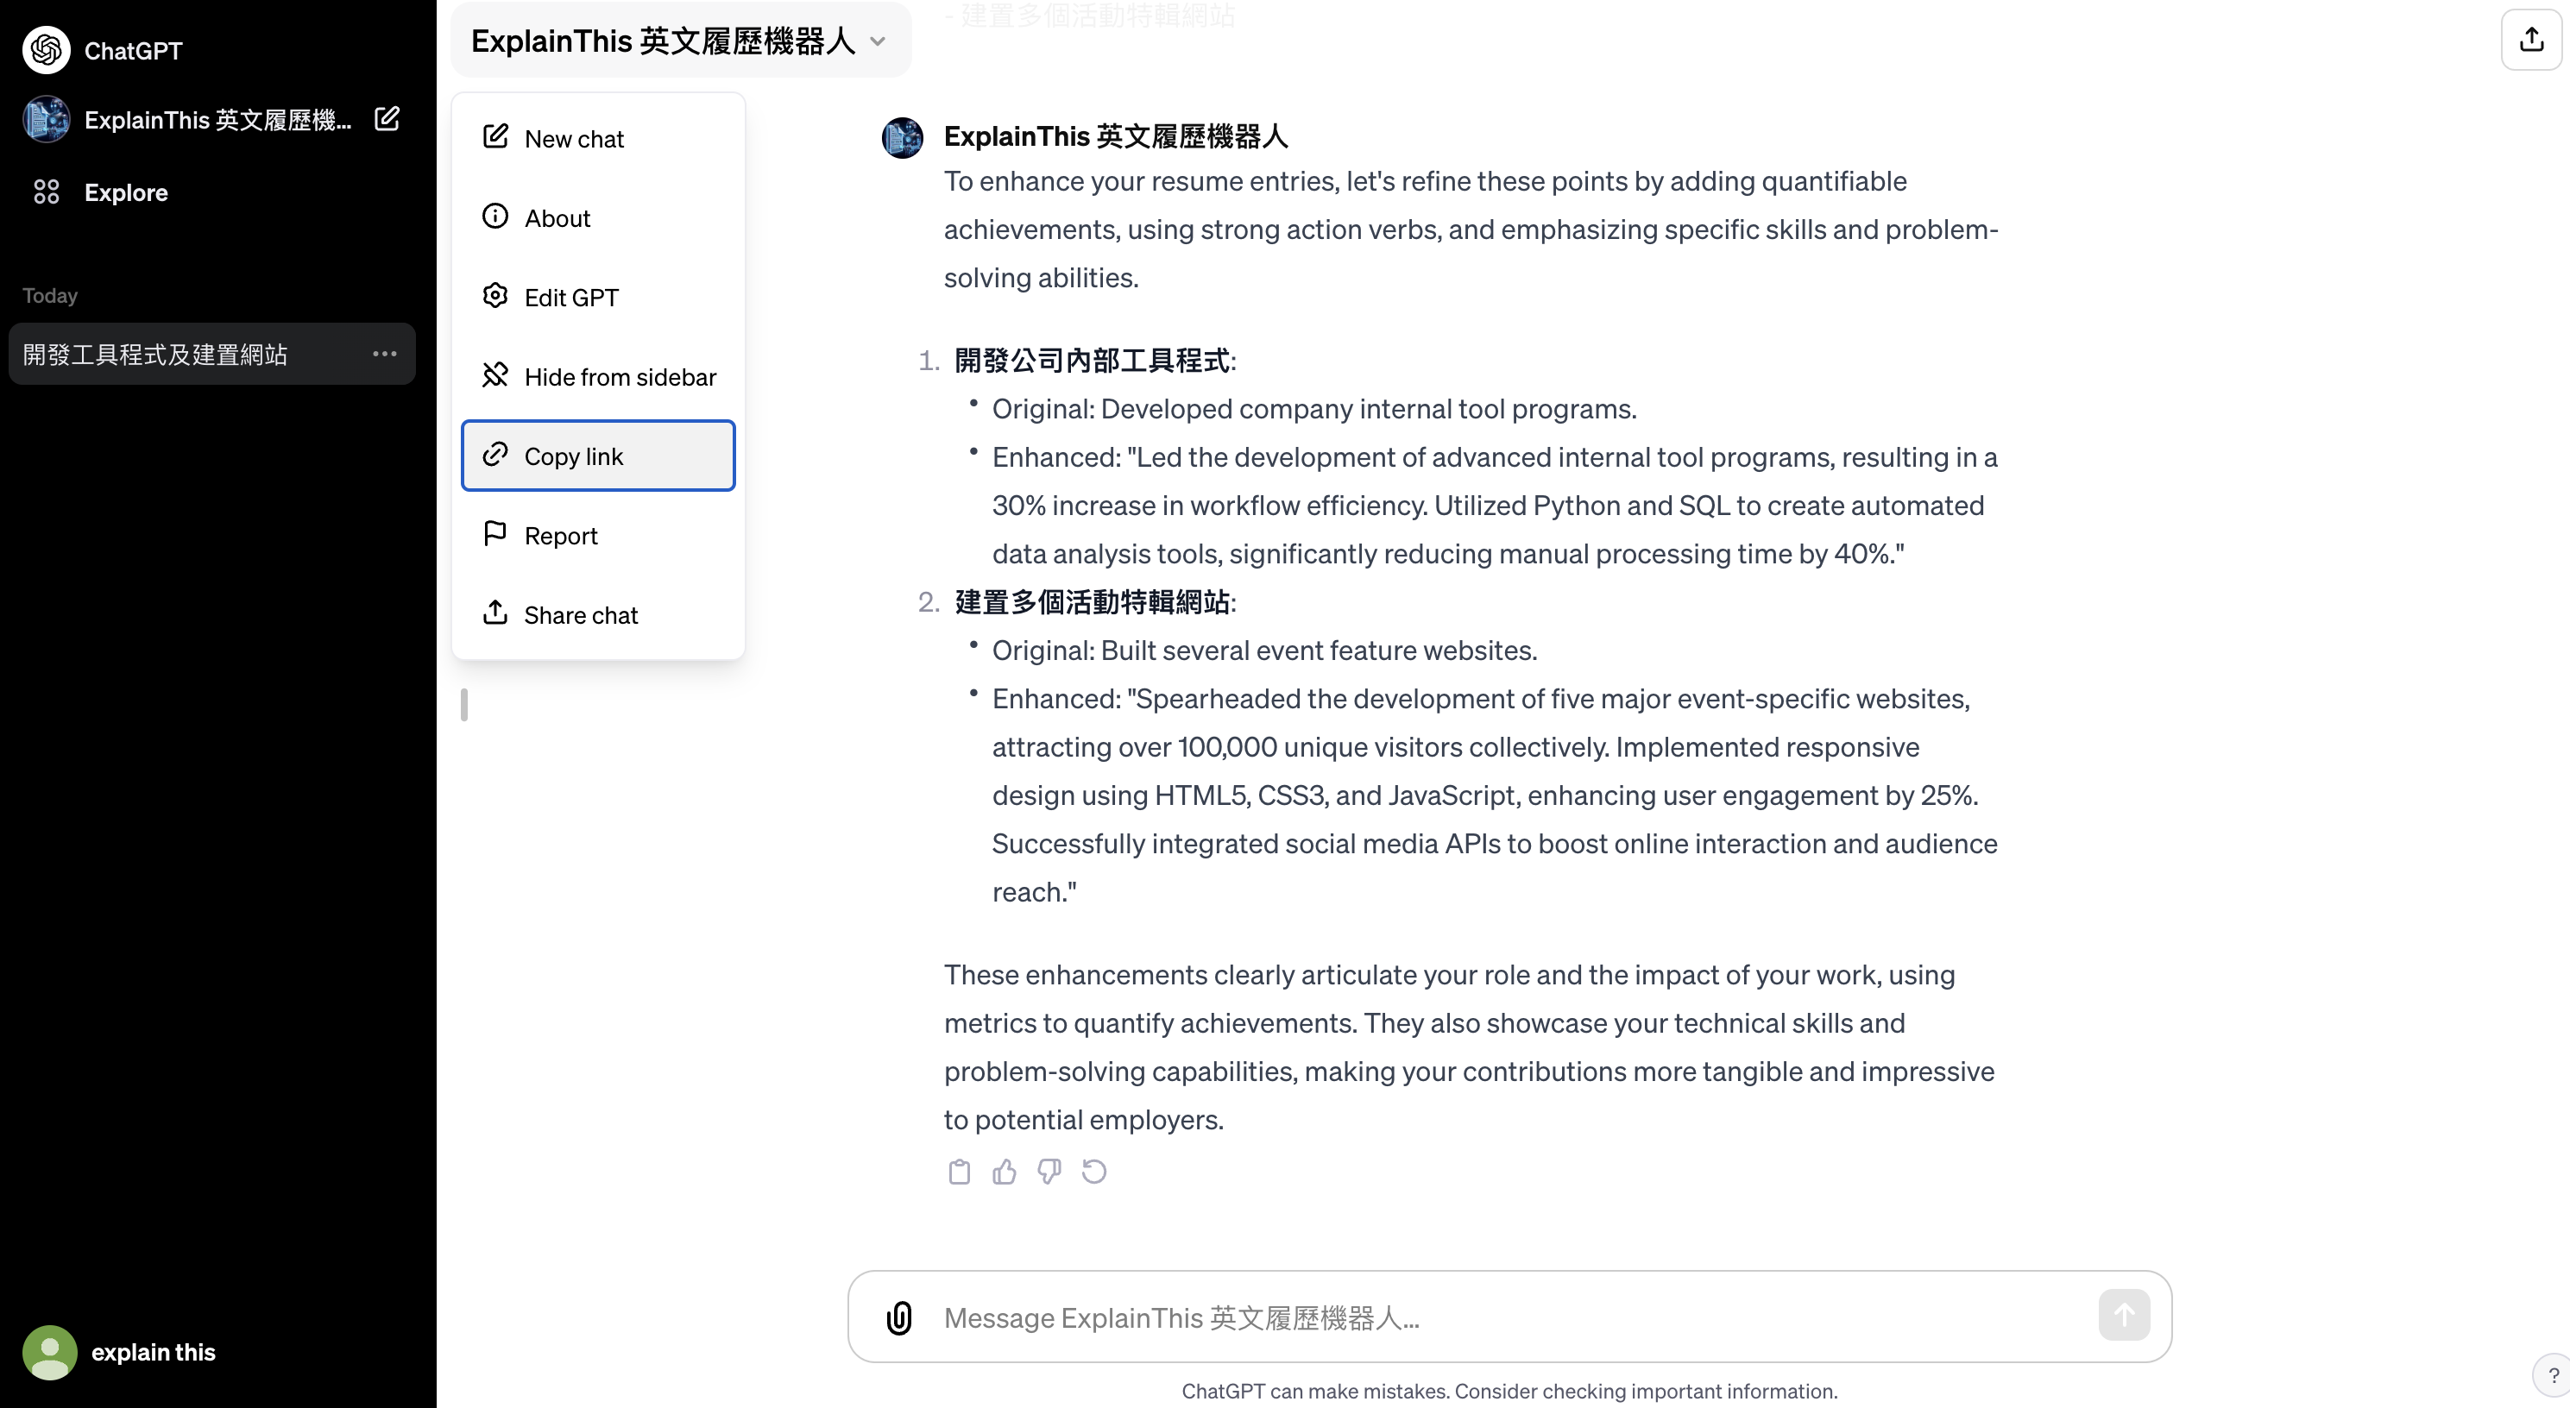Toggle the sidebar collapse handle
The height and width of the screenshot is (1408, 2570).
tap(464, 704)
